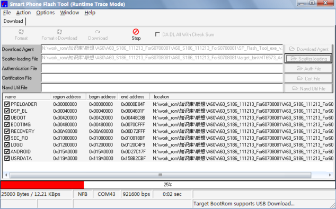
Task: Stop the flashing process
Action: (x=136, y=34)
